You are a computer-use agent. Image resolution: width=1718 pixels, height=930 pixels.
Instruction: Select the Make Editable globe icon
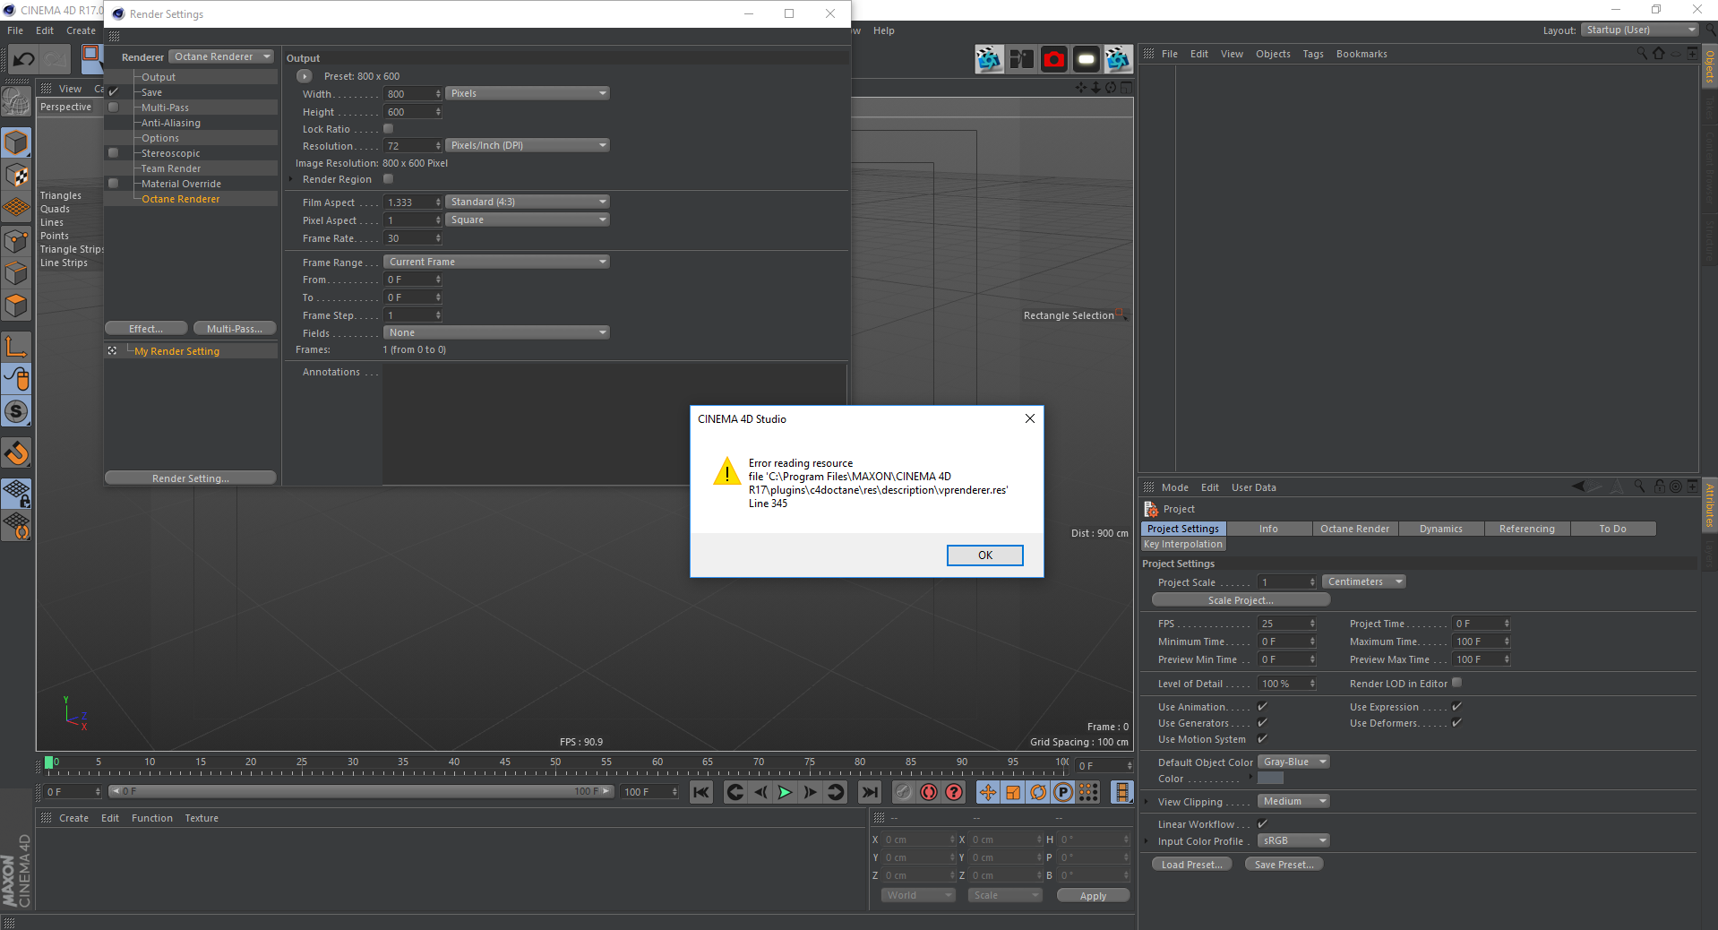point(16,101)
